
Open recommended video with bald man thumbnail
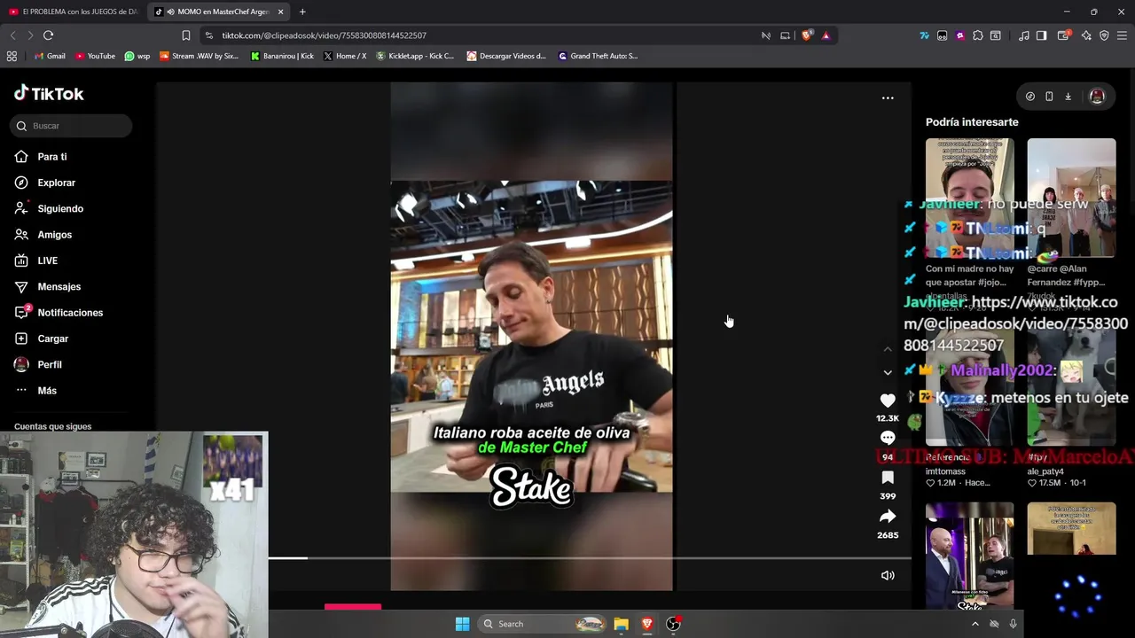point(969,556)
